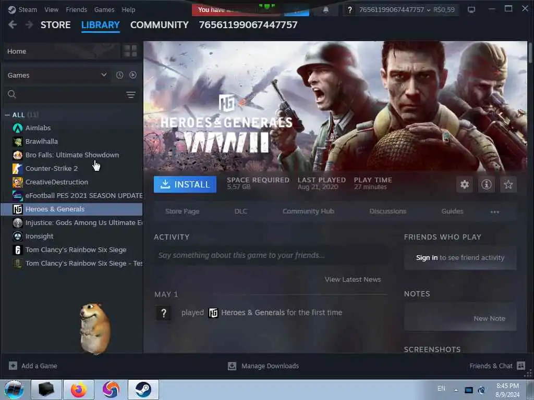Open the Discussions link

pos(388,211)
